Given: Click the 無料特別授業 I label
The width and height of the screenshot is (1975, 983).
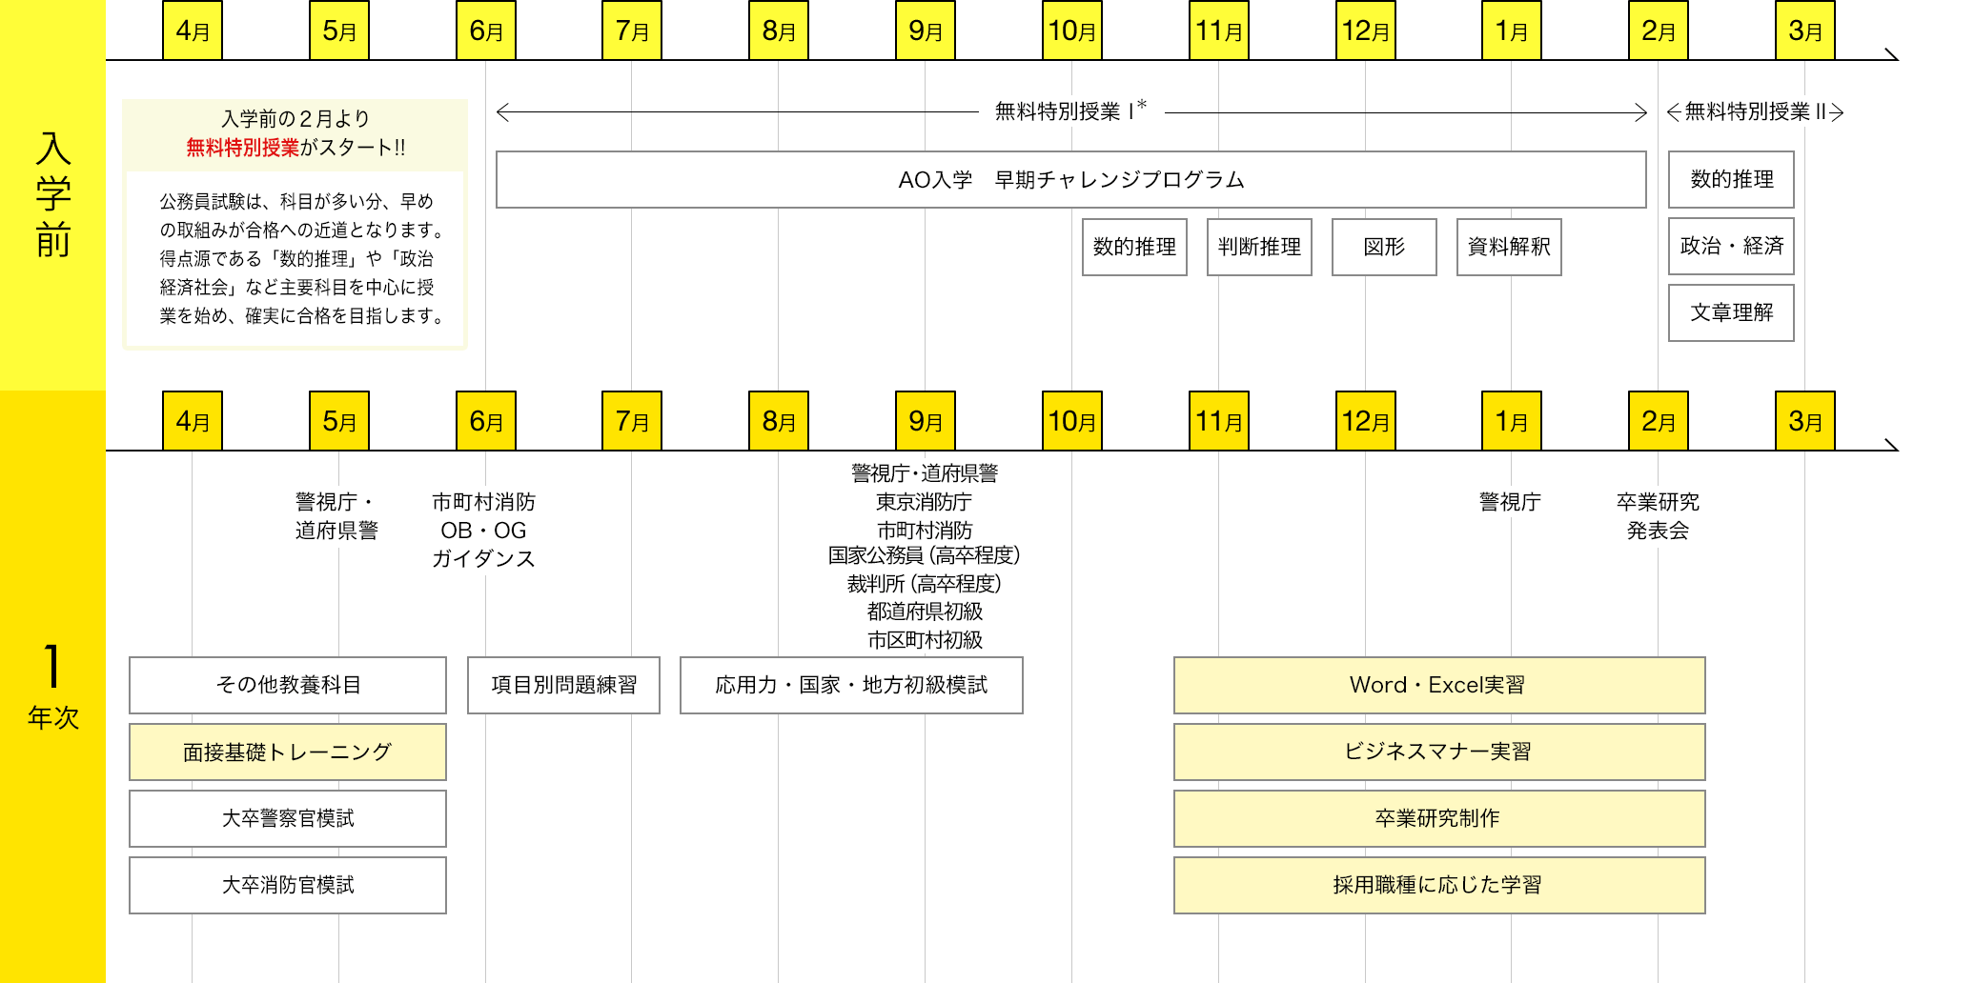Looking at the screenshot, I should point(1069,111).
